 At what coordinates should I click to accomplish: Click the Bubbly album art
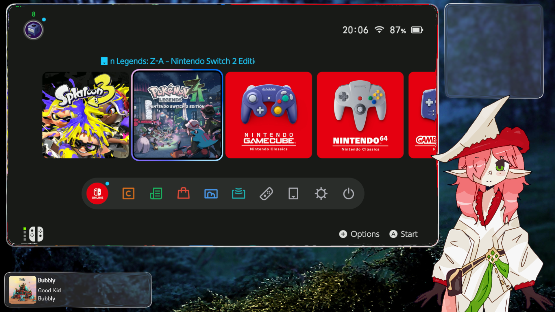[x=23, y=290]
